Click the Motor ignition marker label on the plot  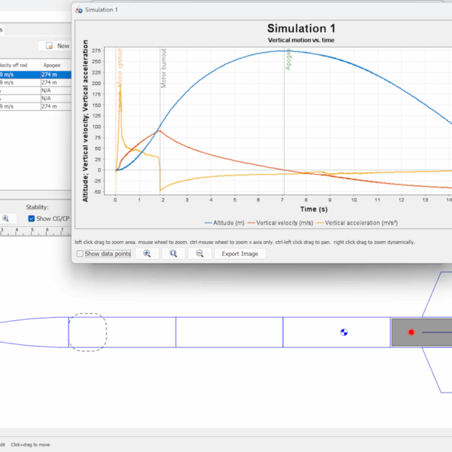point(120,66)
